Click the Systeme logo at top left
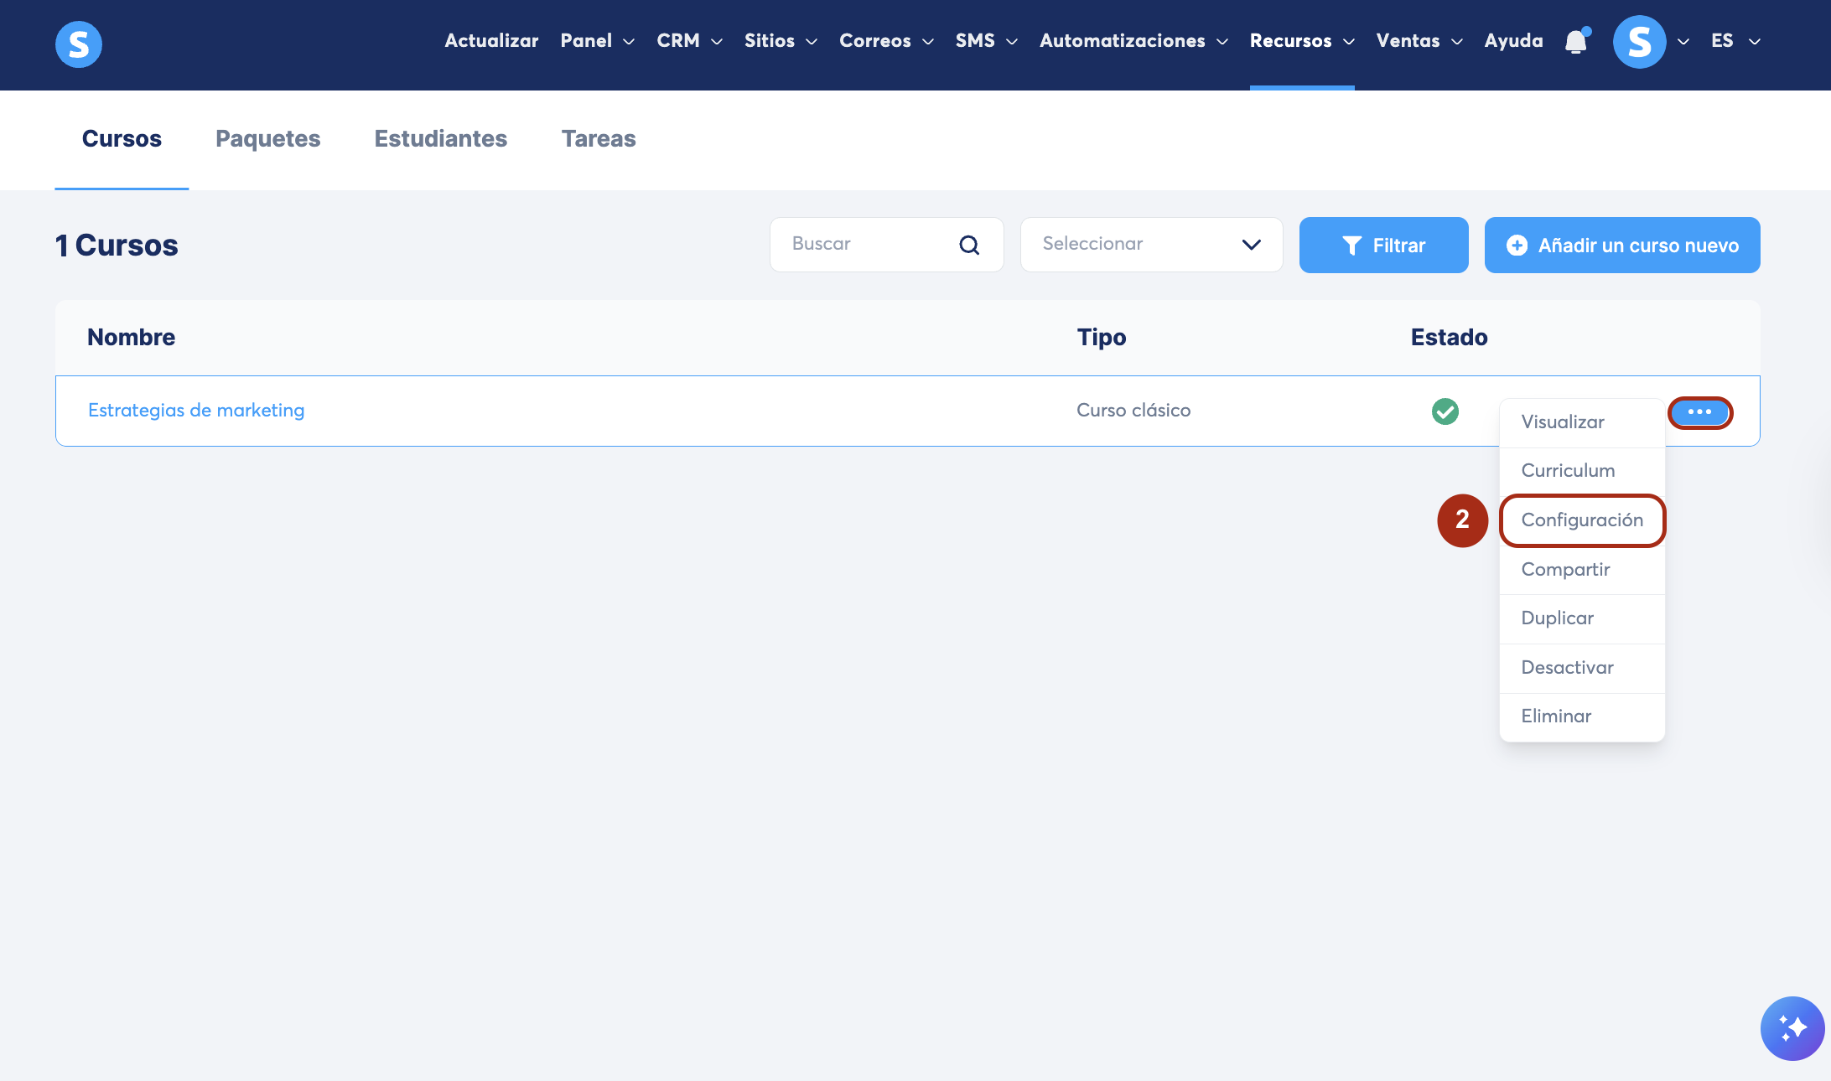 (79, 44)
